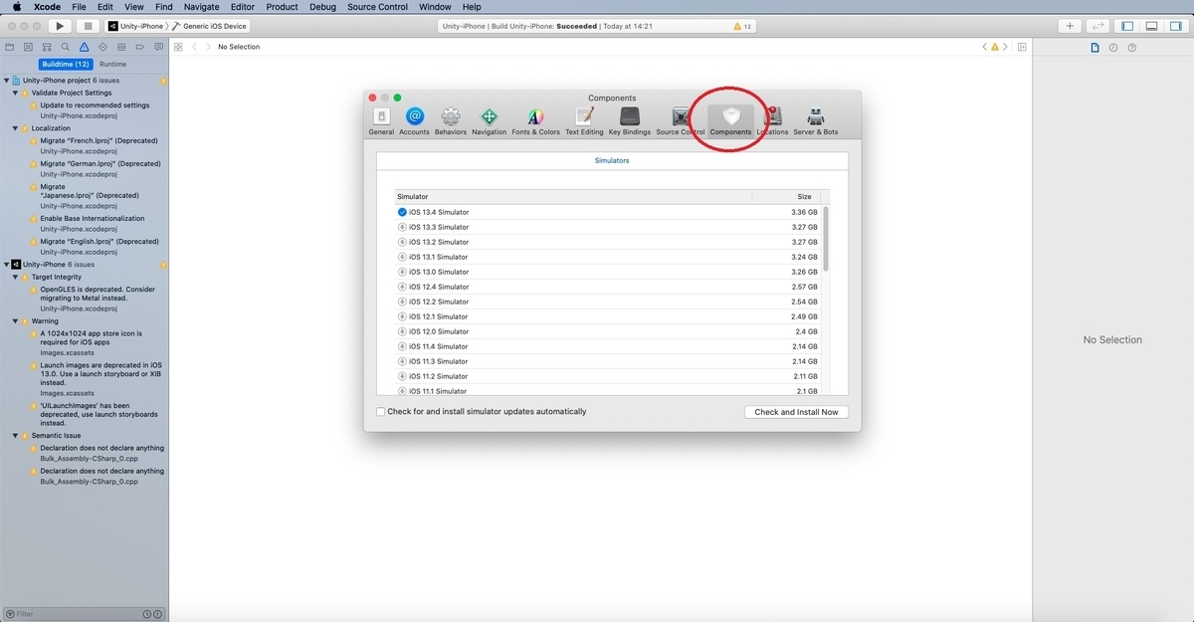Open the Server & Bots preferences pane
This screenshot has width=1194, height=622.
815,121
